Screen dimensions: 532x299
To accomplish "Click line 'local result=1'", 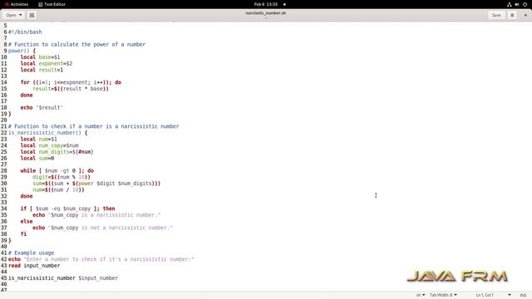I will pos(42,70).
